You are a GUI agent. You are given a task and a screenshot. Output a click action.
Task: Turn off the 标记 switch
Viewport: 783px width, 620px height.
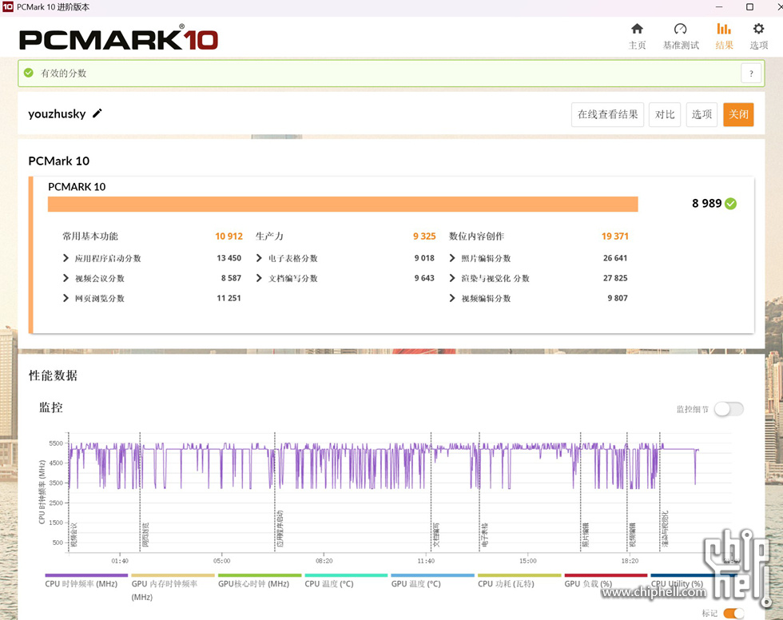pos(733,613)
